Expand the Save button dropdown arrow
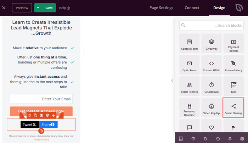This screenshot has width=248, height=143. tap(39, 8)
